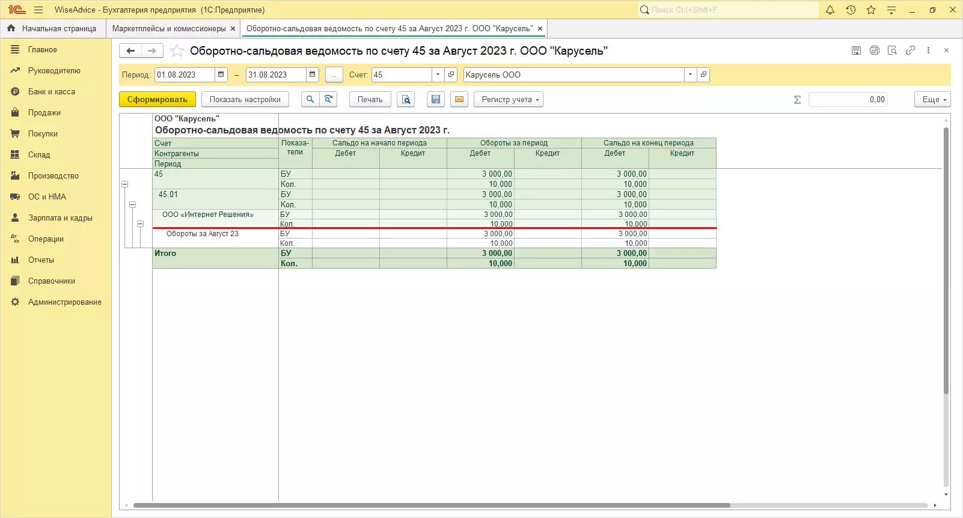
Task: Expand the Регистр учета dropdown
Action: (x=508, y=100)
